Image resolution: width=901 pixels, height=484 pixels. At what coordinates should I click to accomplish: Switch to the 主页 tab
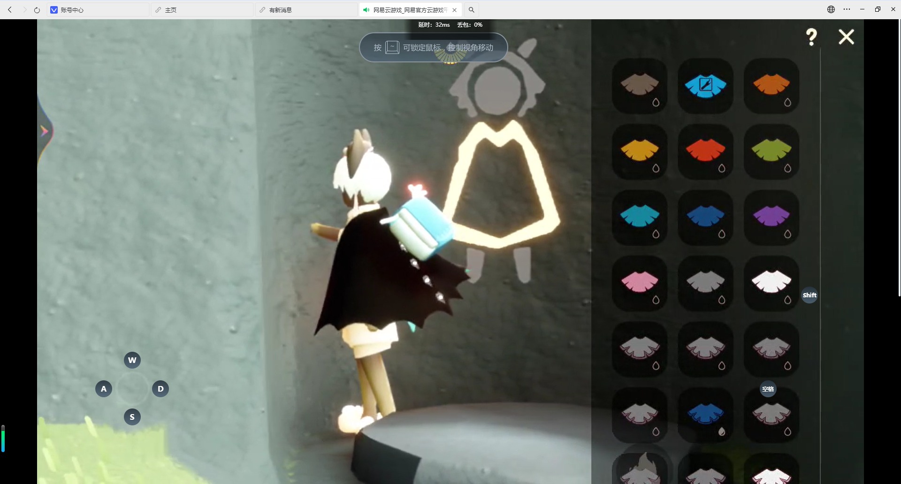click(202, 10)
